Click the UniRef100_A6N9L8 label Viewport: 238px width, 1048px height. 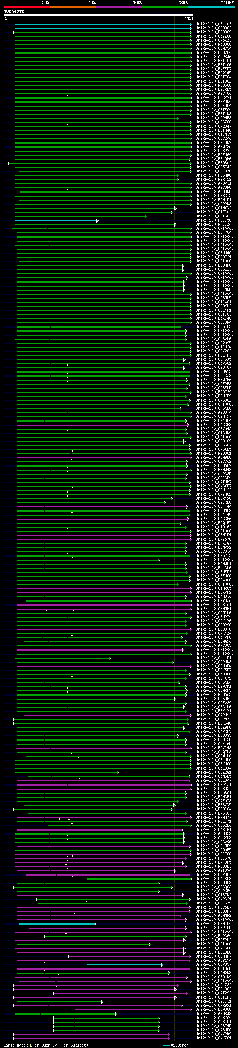(213, 457)
